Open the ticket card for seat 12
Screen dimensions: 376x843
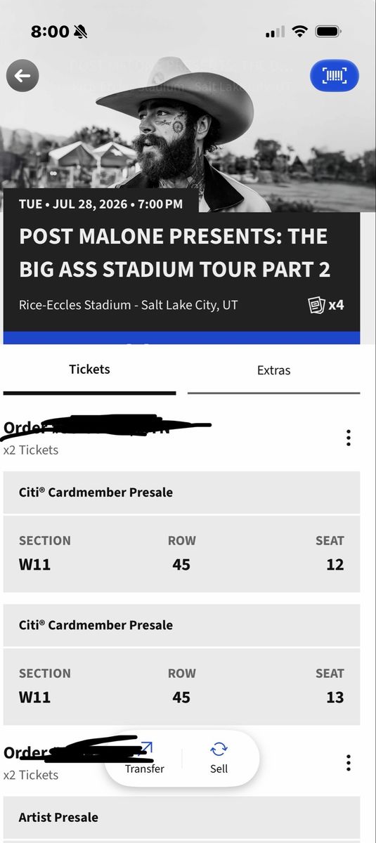(181, 554)
